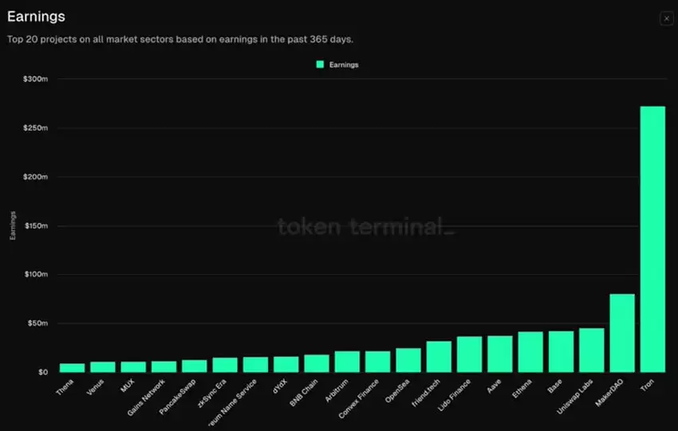Select the Convex Finance bar
The height and width of the screenshot is (431, 678).
[377, 362]
